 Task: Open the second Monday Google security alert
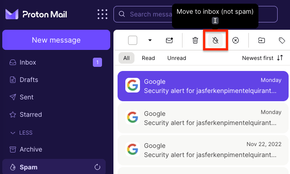click(203, 118)
